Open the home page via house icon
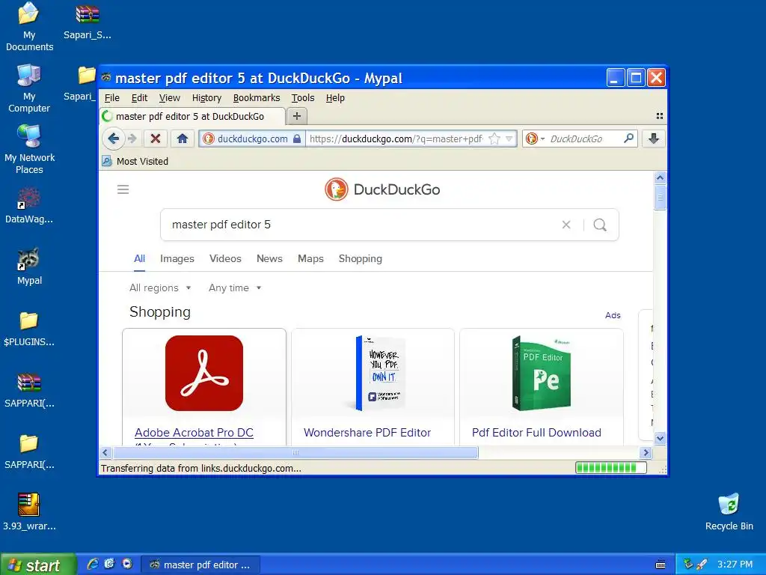766x575 pixels. point(183,139)
